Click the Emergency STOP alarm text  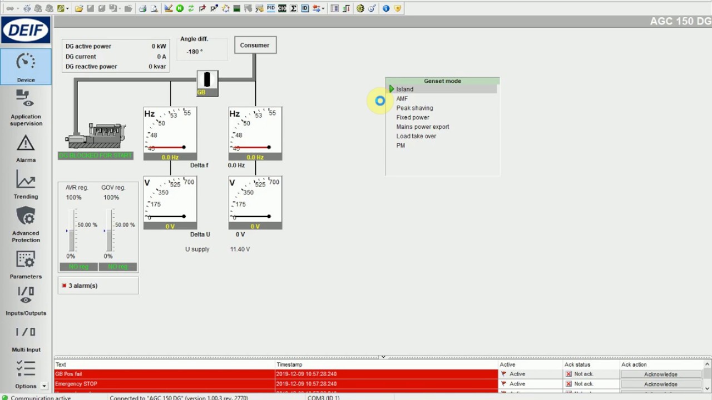76,384
